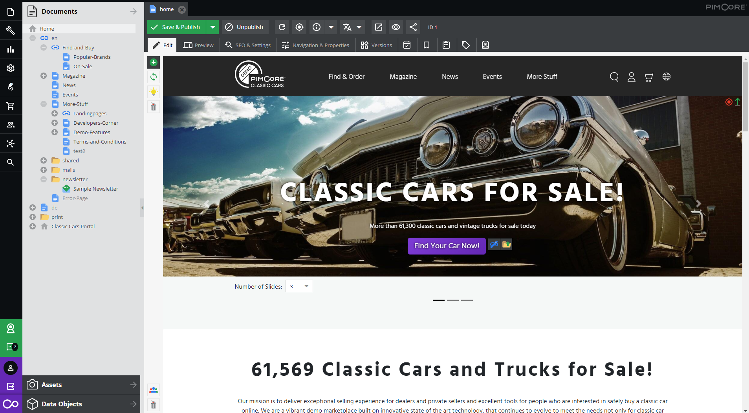Expand Save & Publish dropdown arrow

point(212,27)
